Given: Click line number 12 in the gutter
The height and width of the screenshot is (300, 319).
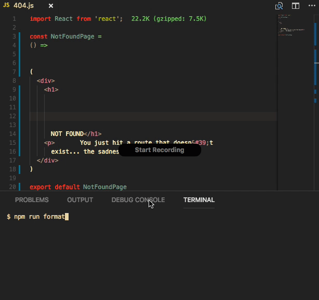Looking at the screenshot, I should click(x=12, y=116).
